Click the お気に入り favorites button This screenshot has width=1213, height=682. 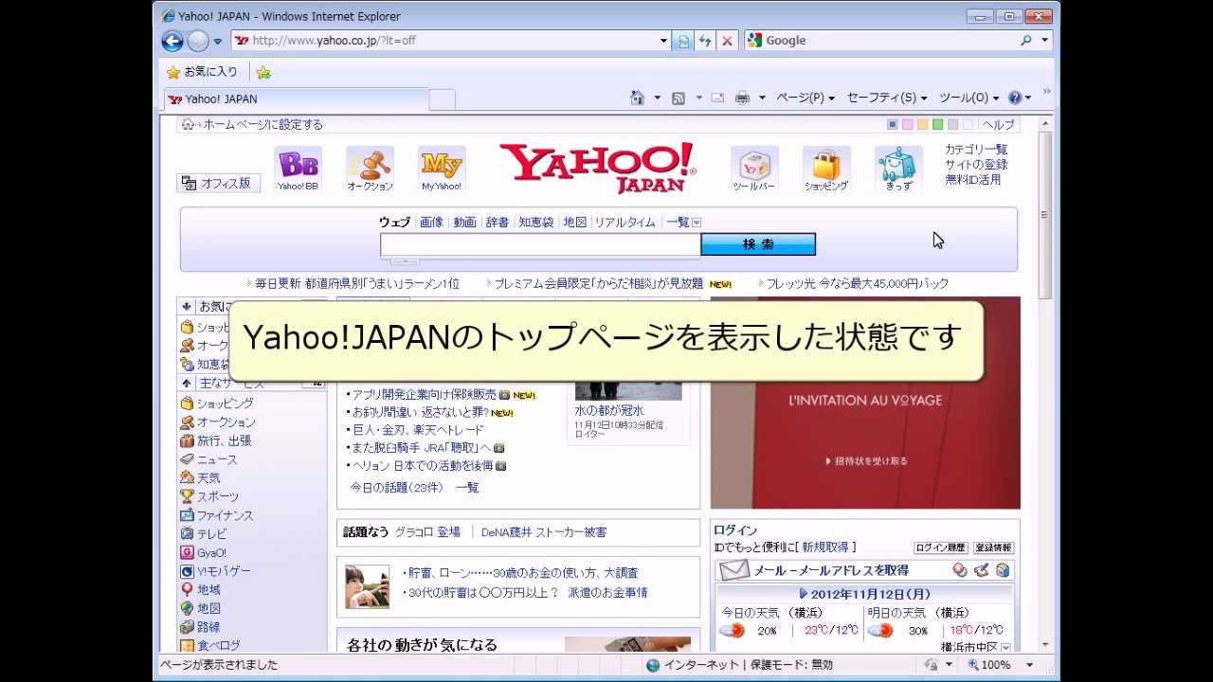202,72
